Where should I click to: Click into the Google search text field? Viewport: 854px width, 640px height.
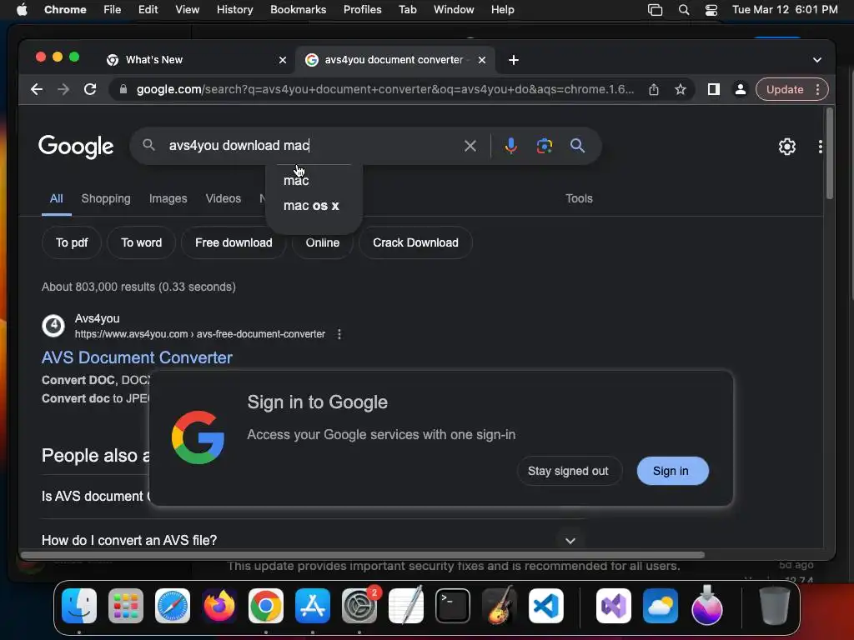[310, 145]
